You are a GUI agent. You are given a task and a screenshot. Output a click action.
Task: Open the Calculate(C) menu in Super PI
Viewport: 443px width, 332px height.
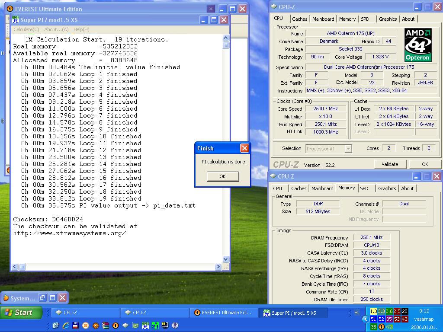(x=26, y=29)
